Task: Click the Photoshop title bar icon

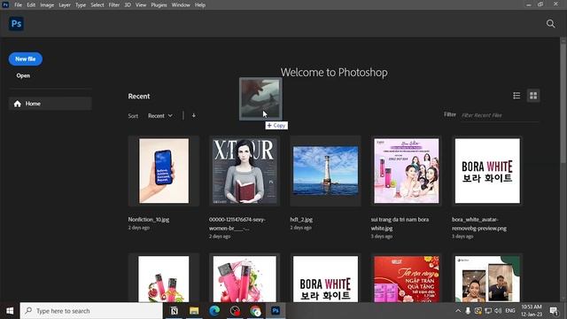Action: 5,4
